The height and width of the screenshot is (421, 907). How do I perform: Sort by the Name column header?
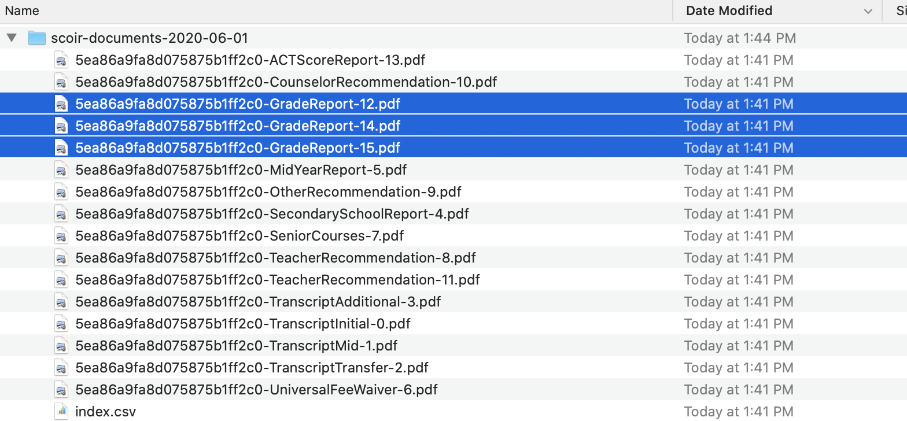(23, 10)
